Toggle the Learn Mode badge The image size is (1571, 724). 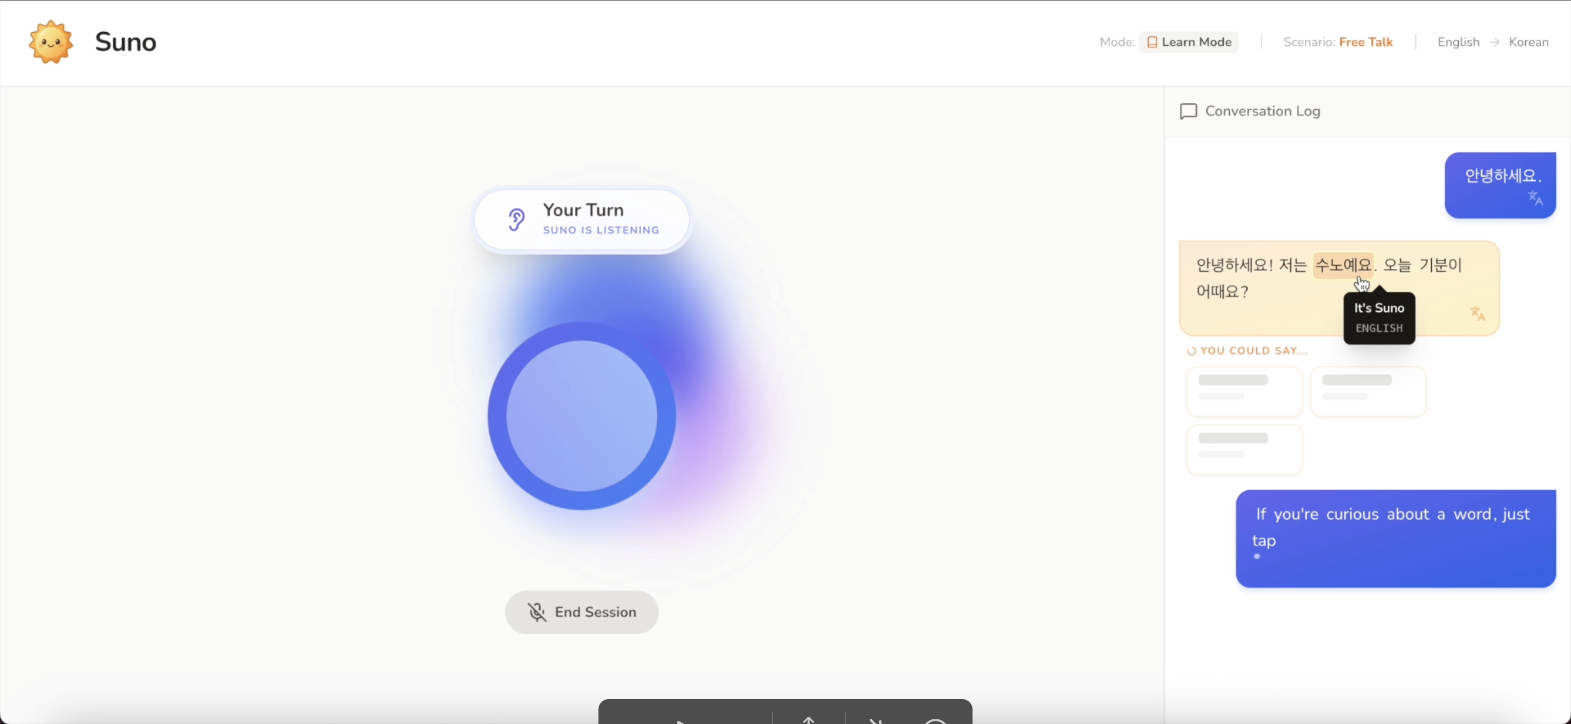click(1189, 42)
